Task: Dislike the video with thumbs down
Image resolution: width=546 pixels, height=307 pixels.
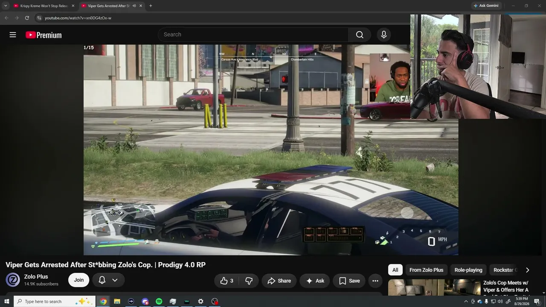Action: (249, 281)
